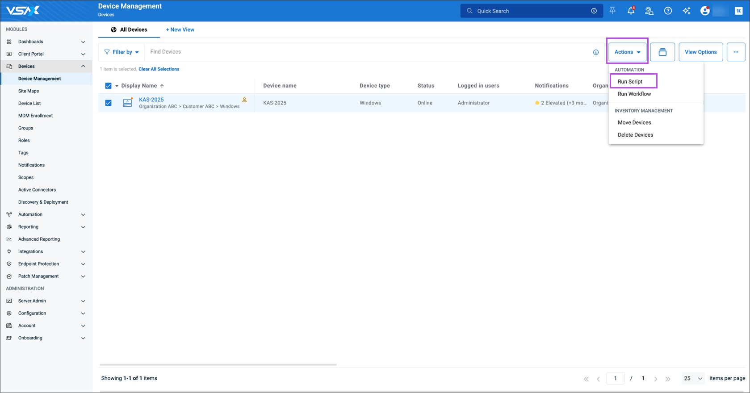Click the pin icon in header
Image resolution: width=750 pixels, height=393 pixels.
click(x=612, y=11)
